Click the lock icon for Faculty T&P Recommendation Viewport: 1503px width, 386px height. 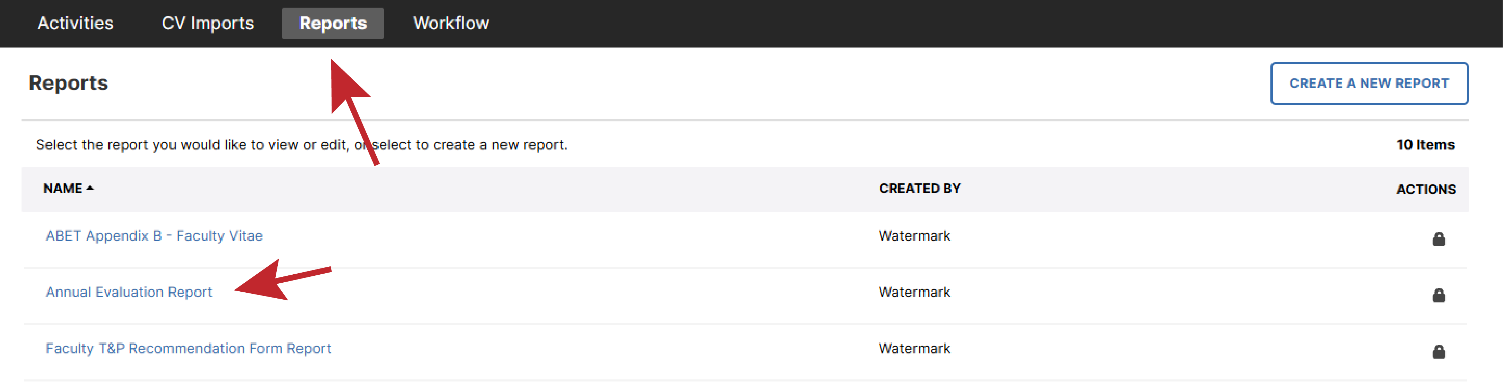1438,352
